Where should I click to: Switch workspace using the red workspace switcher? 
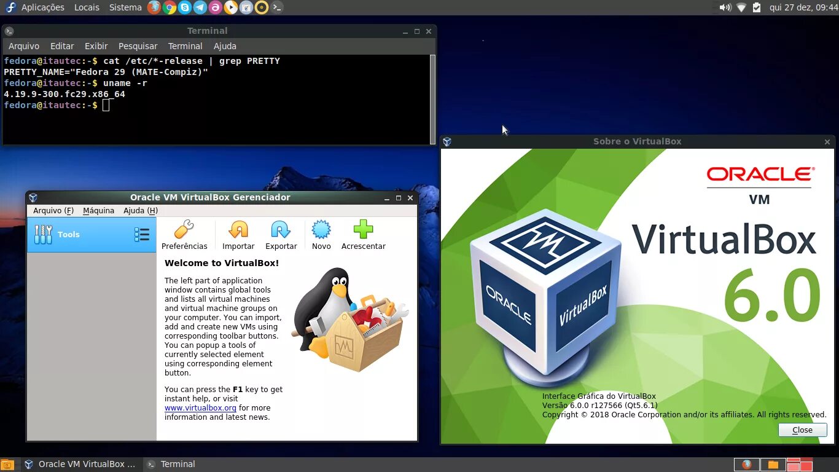(800, 465)
